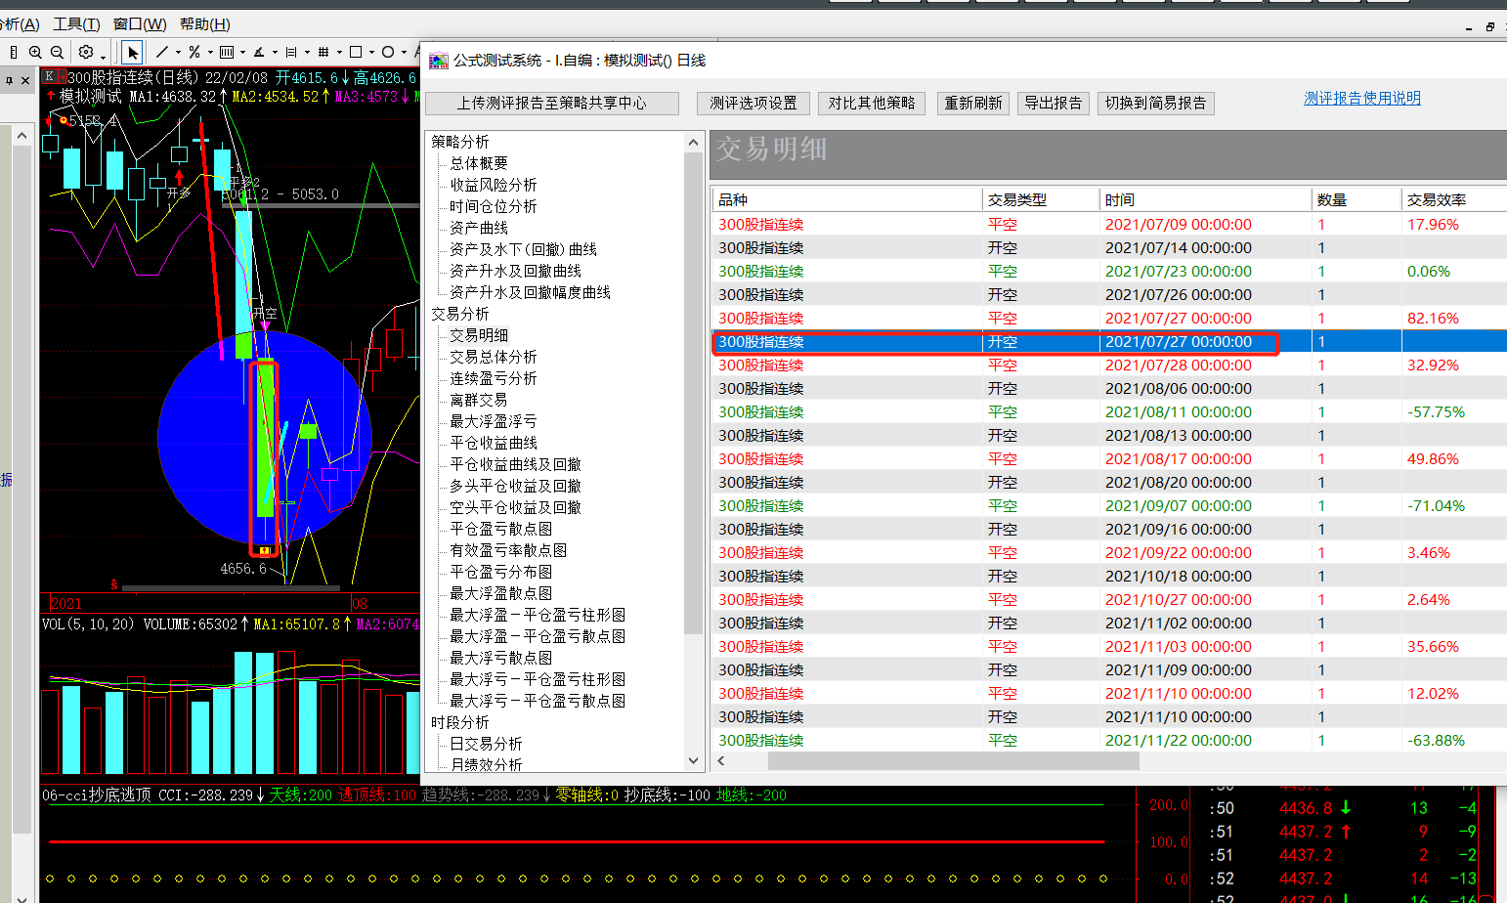Click the 导出报告 button
The height and width of the screenshot is (903, 1507).
click(1054, 103)
